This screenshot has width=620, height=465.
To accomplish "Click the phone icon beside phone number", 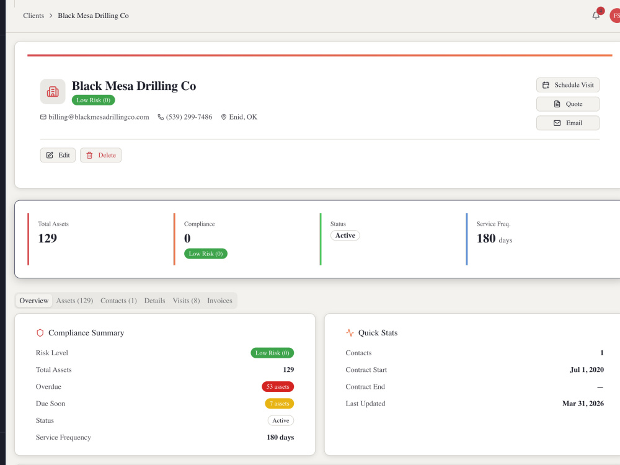I will (161, 117).
